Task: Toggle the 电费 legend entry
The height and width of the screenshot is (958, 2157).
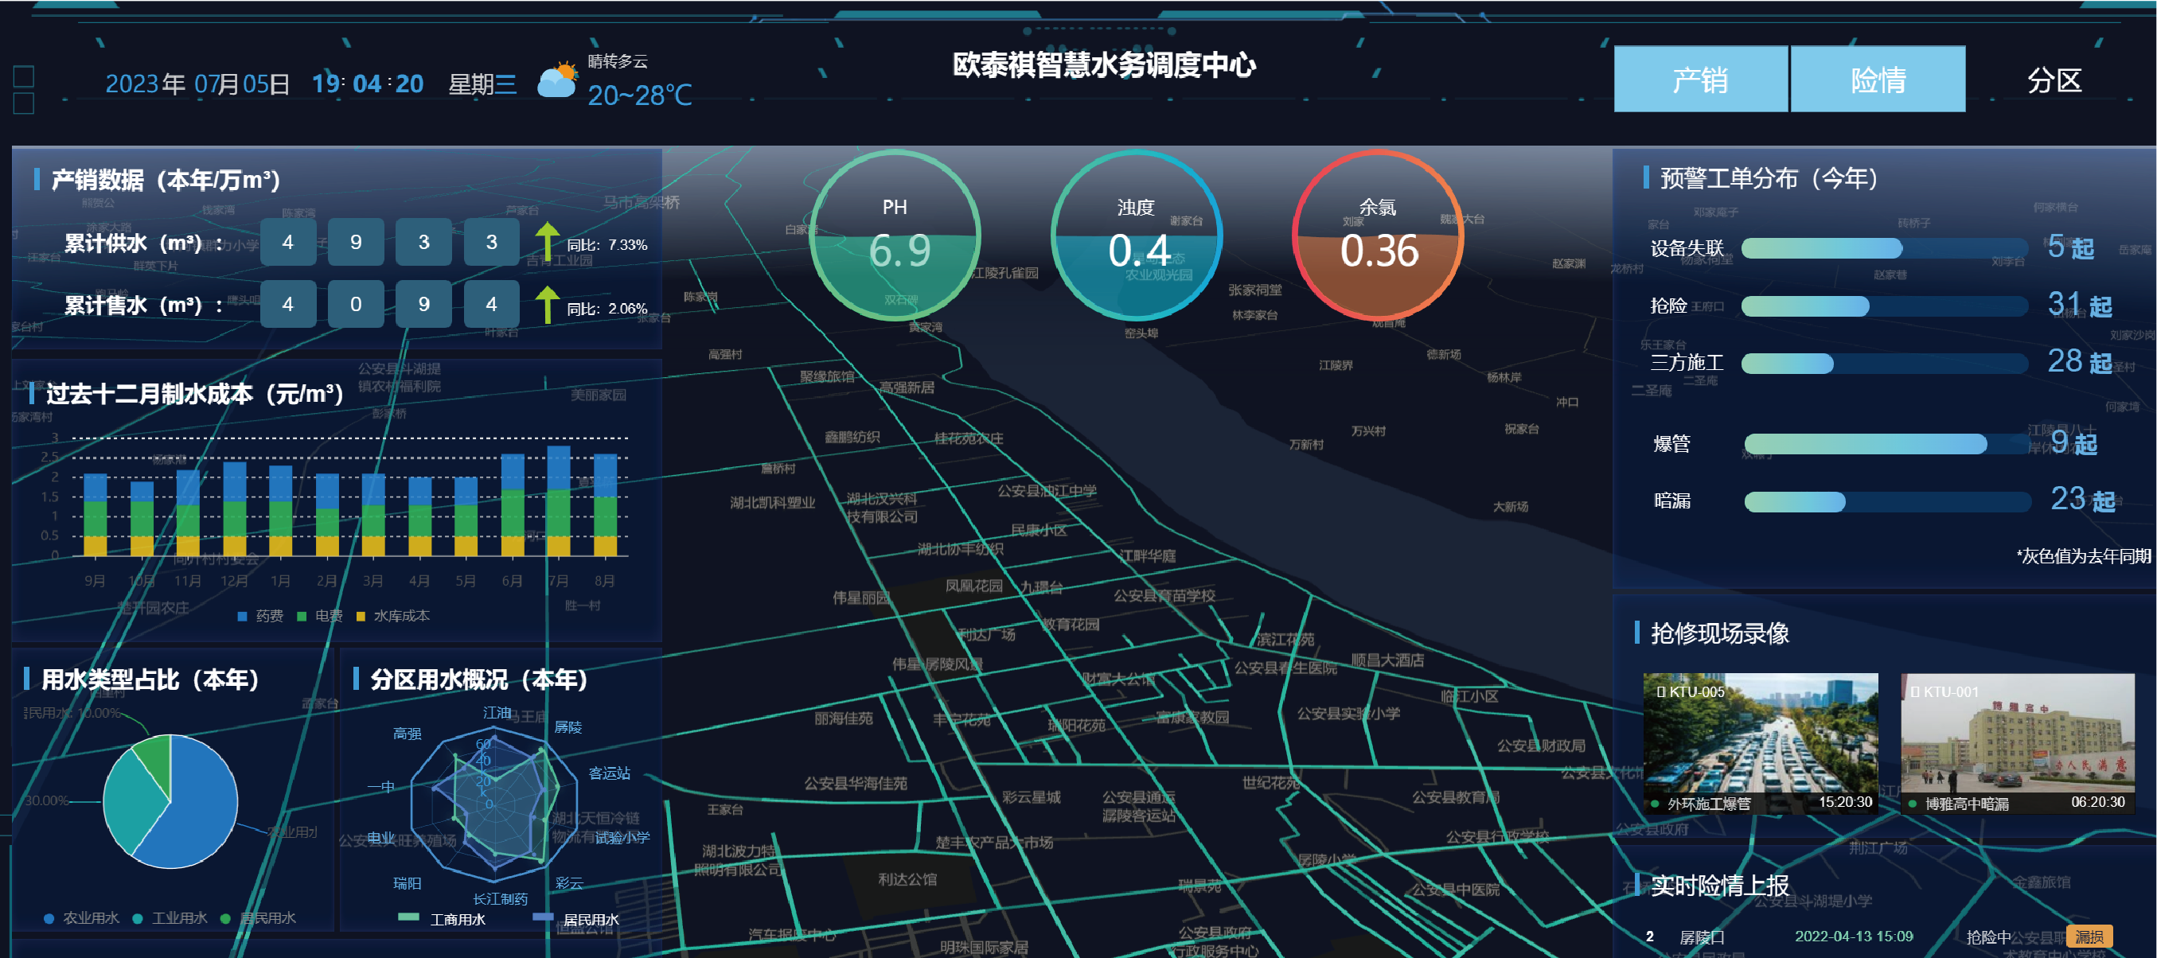Action: click(320, 616)
